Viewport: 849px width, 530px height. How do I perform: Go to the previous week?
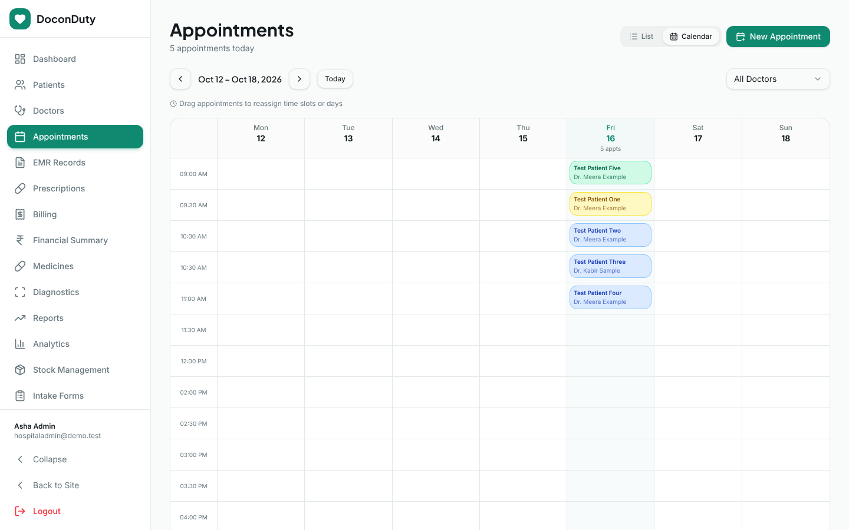coord(180,79)
